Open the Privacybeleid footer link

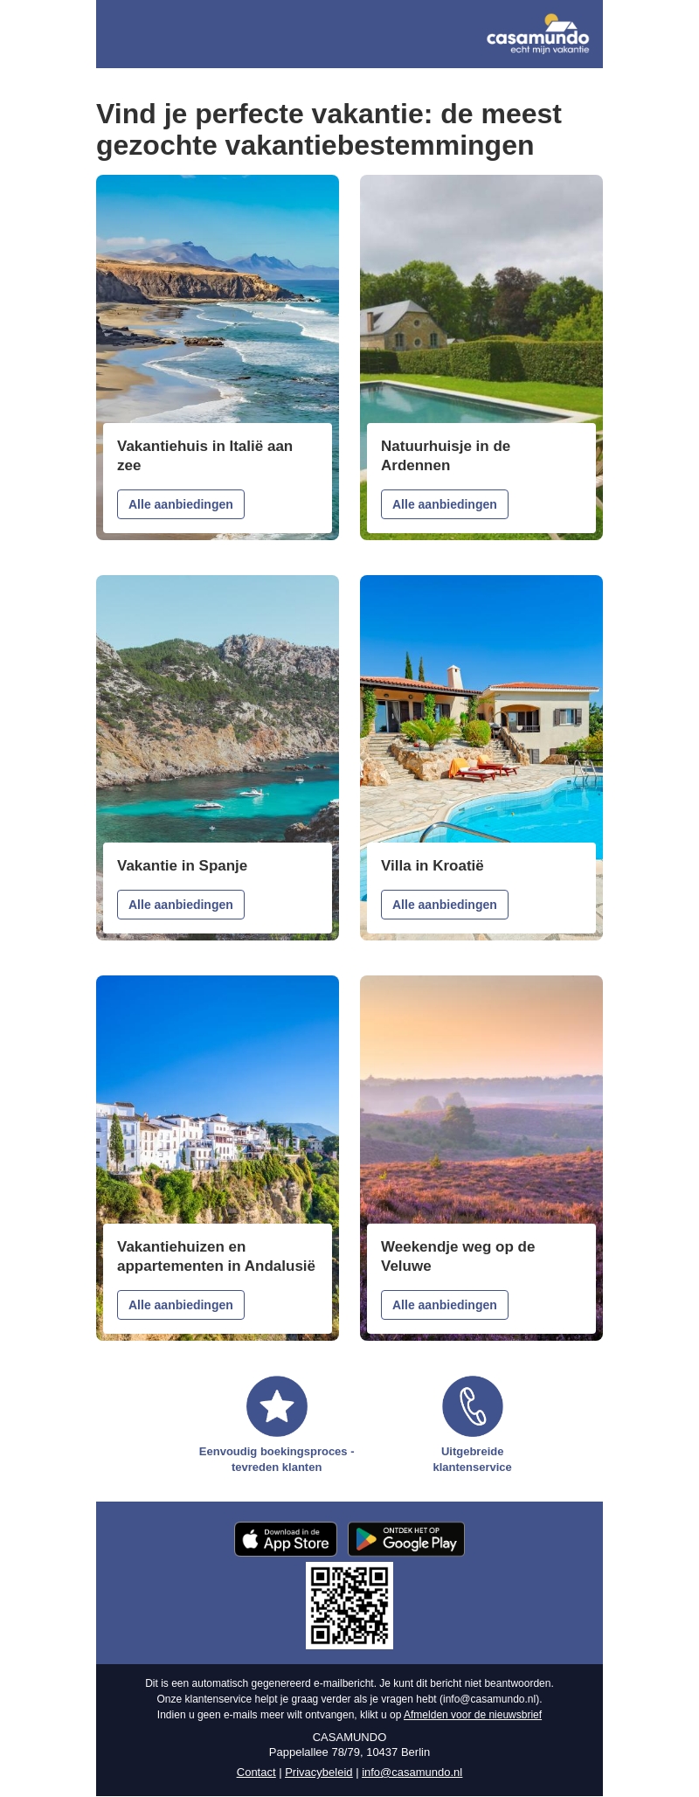[319, 1773]
